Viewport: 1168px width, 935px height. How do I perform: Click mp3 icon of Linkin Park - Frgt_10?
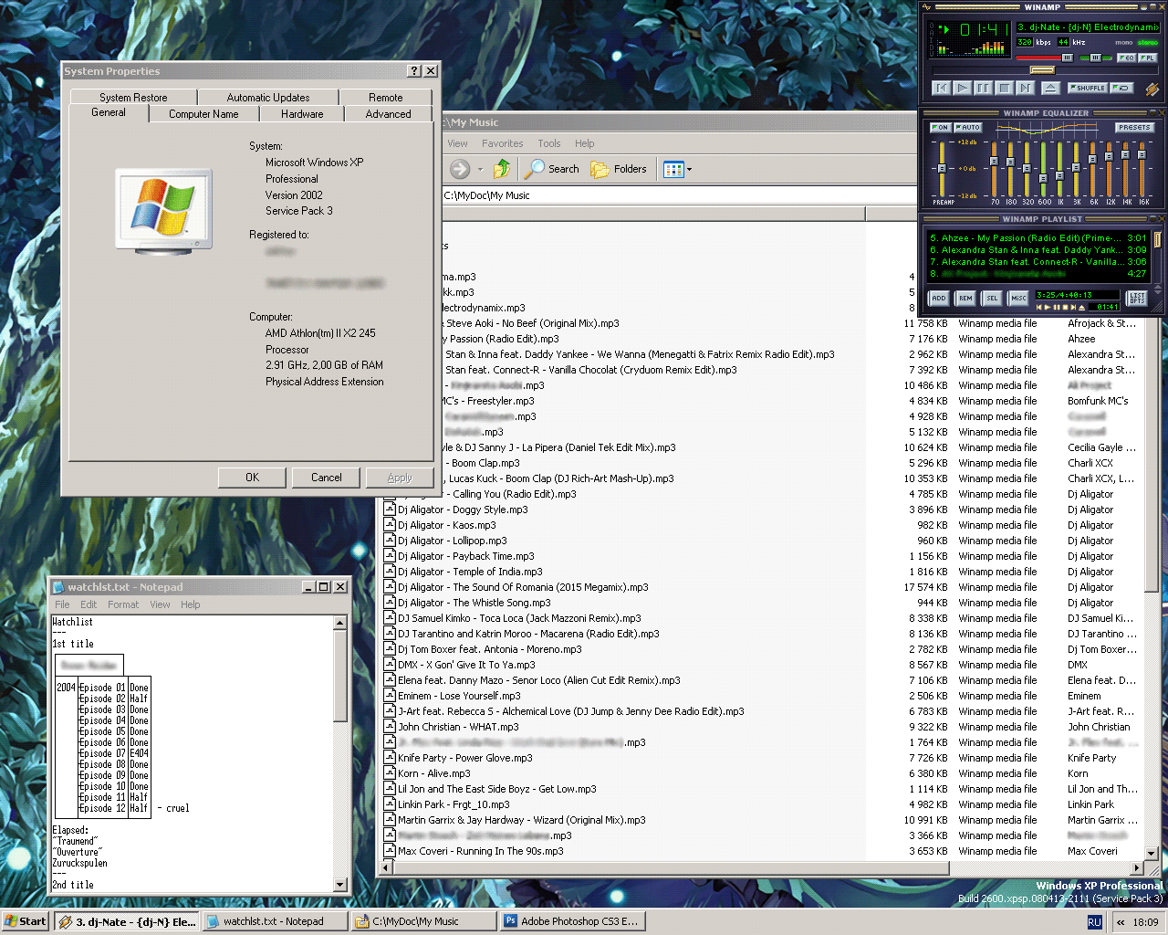[390, 804]
